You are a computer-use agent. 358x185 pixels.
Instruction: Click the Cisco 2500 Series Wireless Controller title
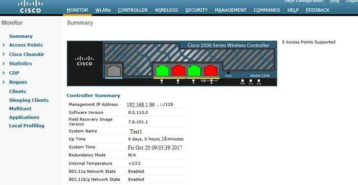click(228, 45)
